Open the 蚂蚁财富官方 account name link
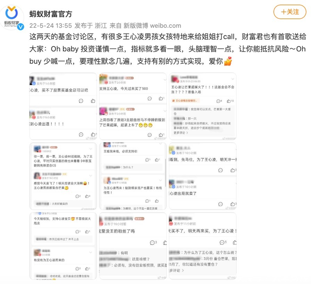This screenshot has width=311, height=284. 51,14
